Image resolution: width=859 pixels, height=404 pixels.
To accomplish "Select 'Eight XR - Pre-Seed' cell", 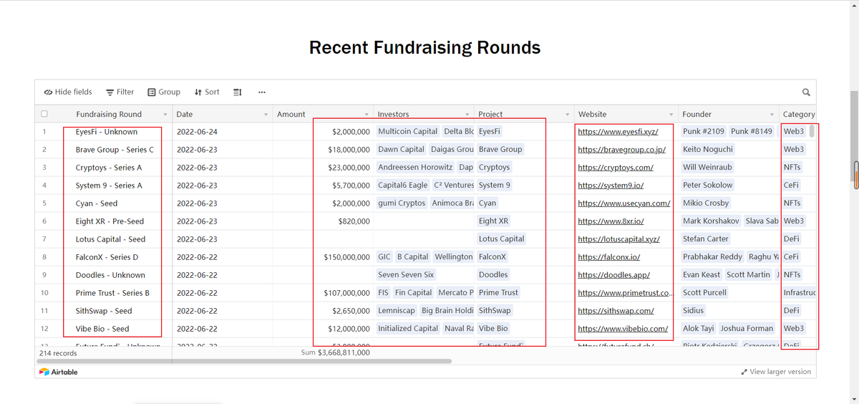I will [x=110, y=221].
